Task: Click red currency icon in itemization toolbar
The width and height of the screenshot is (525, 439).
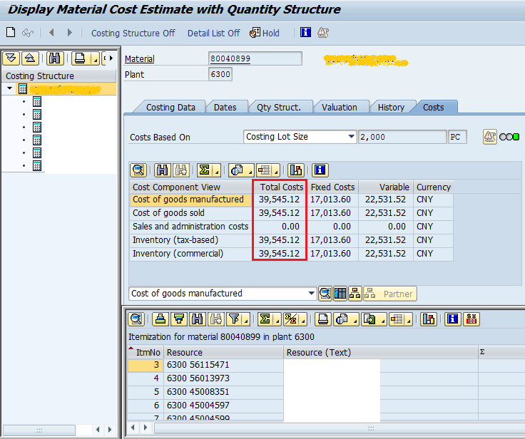Action: [x=472, y=319]
